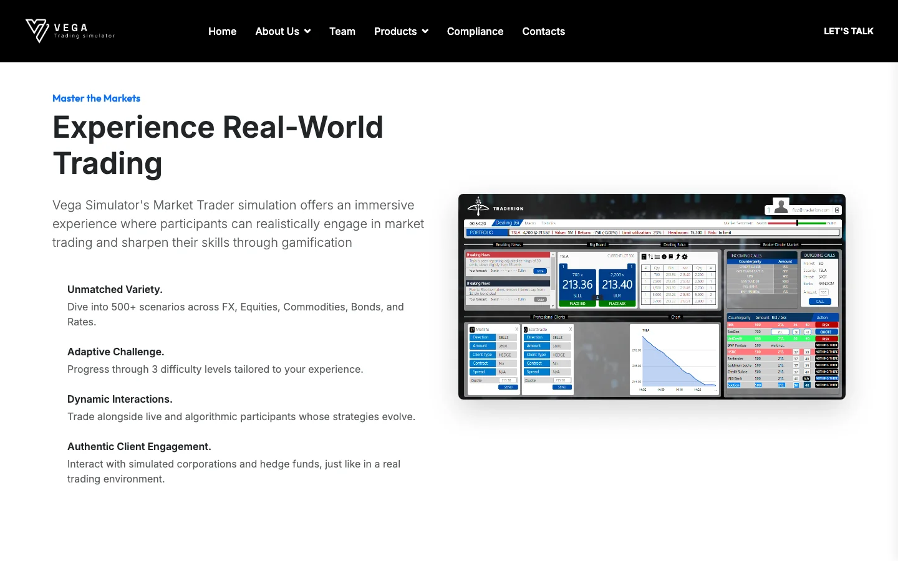Click the simulated corporations description text
Image resolution: width=898 pixels, height=561 pixels.
click(x=234, y=471)
